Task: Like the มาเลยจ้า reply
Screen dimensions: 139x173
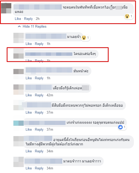Action: (29, 44)
